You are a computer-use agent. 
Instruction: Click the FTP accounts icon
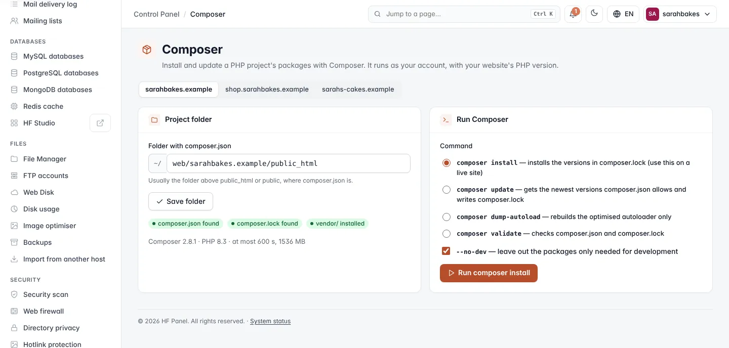tap(14, 176)
